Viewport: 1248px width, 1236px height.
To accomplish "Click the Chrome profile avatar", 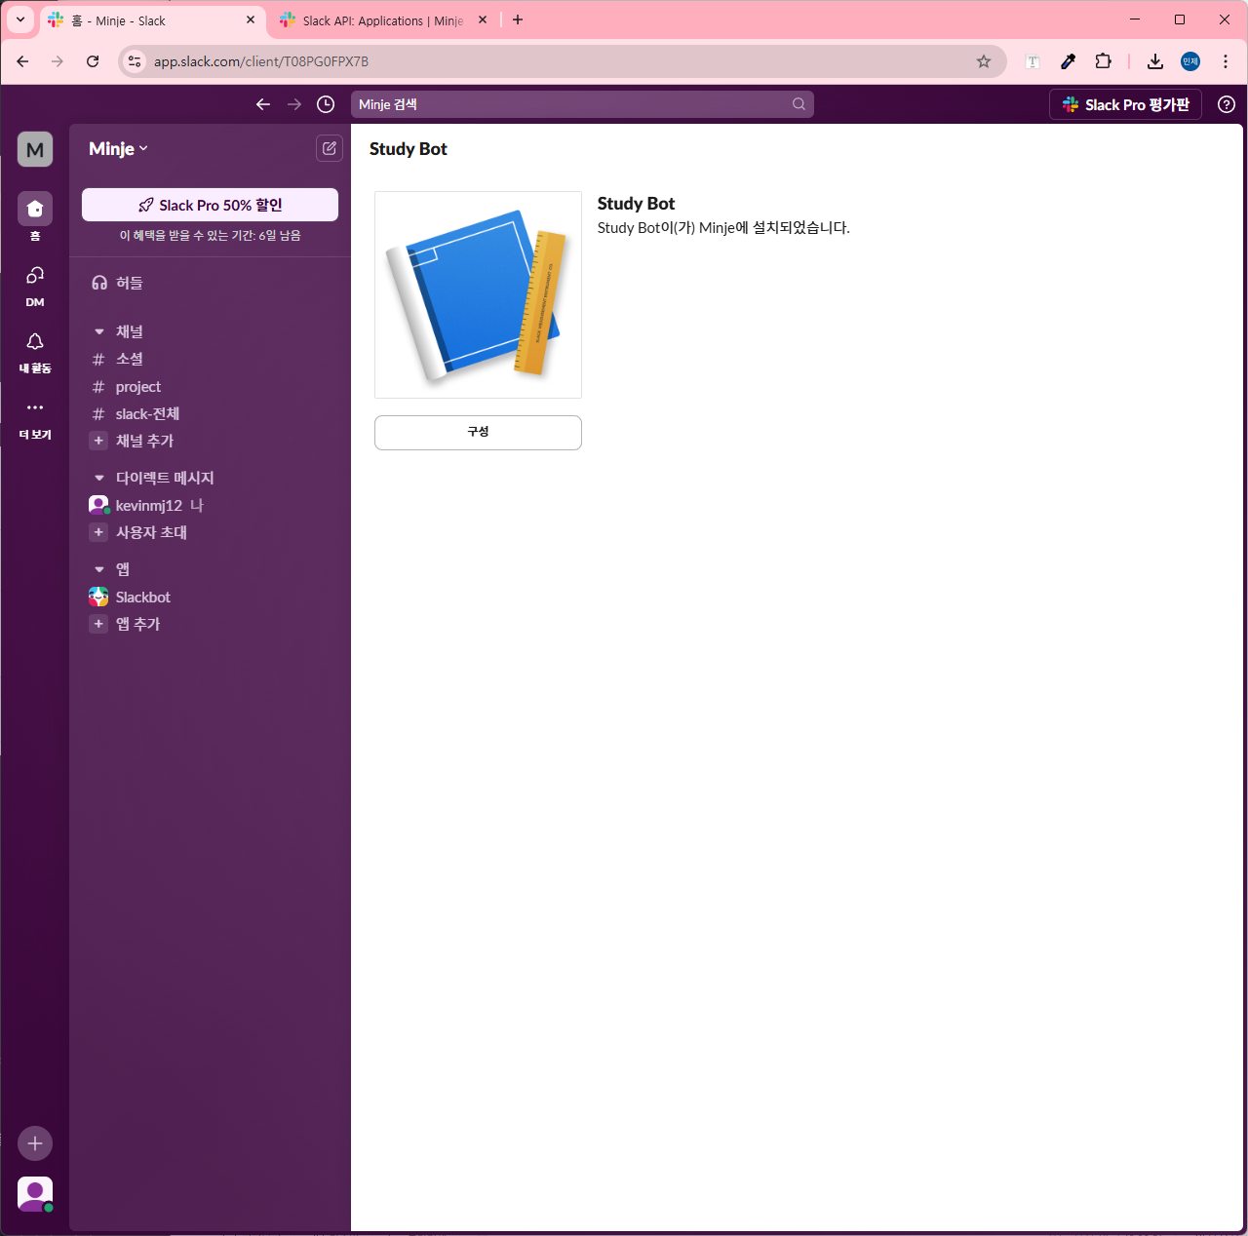I will tap(1190, 61).
